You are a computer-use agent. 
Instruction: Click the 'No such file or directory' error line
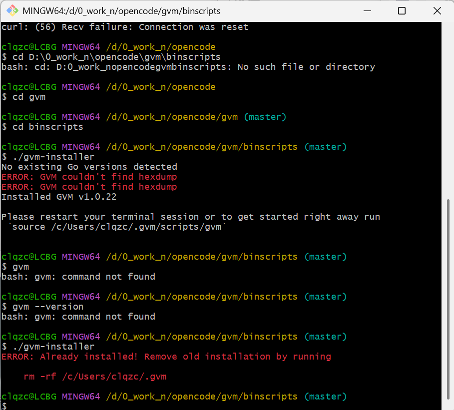(188, 67)
